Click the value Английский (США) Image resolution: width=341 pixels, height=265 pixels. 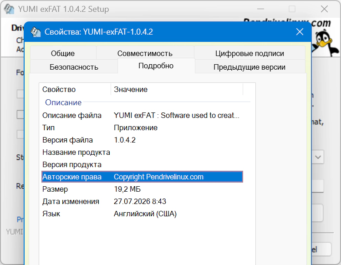click(x=145, y=214)
